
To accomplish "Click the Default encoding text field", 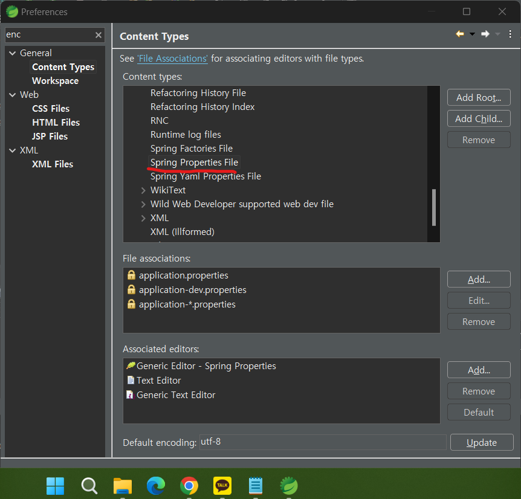I will pyautogui.click(x=323, y=442).
